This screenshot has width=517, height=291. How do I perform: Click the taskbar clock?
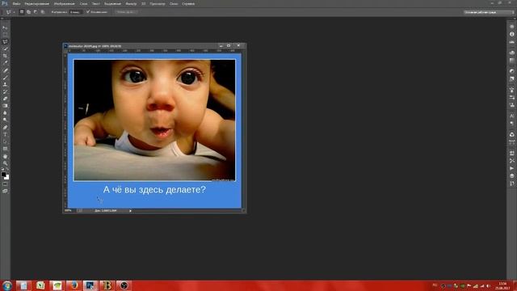coord(502,285)
